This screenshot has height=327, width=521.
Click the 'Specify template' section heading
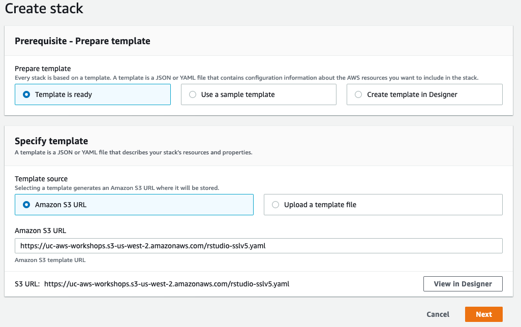51,141
